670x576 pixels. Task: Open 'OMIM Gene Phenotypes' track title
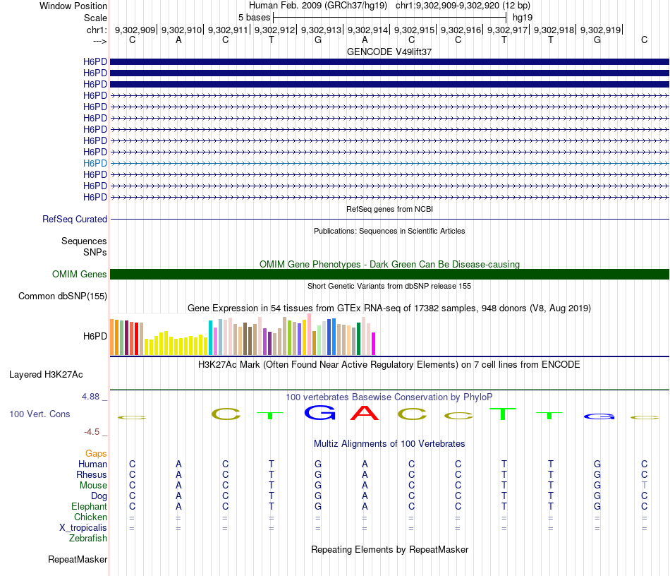click(389, 264)
